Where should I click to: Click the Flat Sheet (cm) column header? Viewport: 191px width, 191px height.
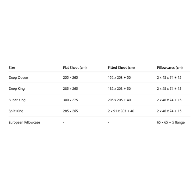tap(75, 67)
